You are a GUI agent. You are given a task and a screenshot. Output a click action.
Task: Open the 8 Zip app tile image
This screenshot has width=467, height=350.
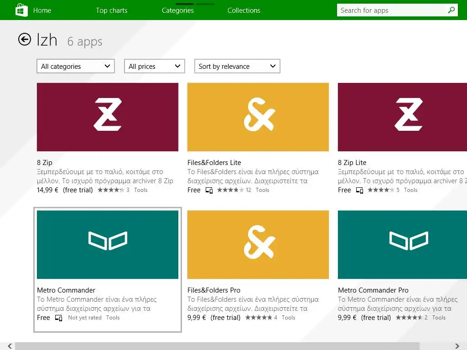(x=108, y=117)
